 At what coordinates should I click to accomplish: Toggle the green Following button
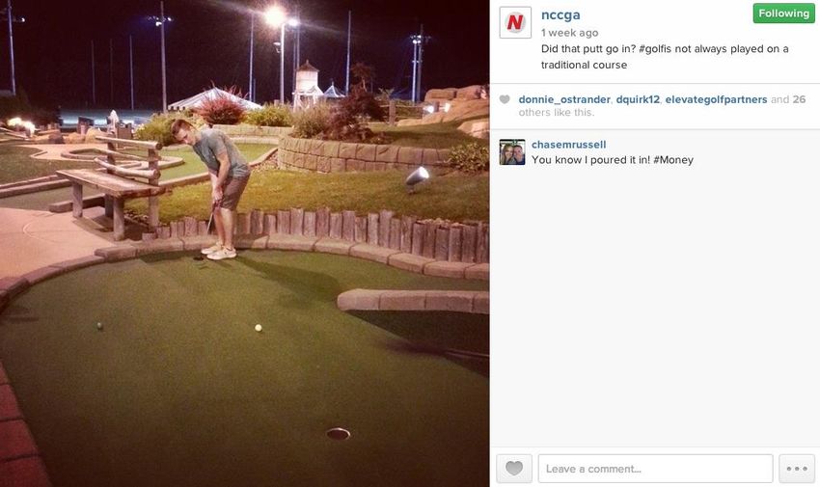pos(783,14)
